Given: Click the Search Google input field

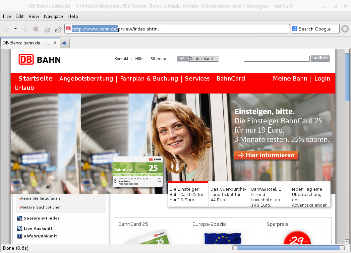Looking at the screenshot, I should [x=318, y=29].
